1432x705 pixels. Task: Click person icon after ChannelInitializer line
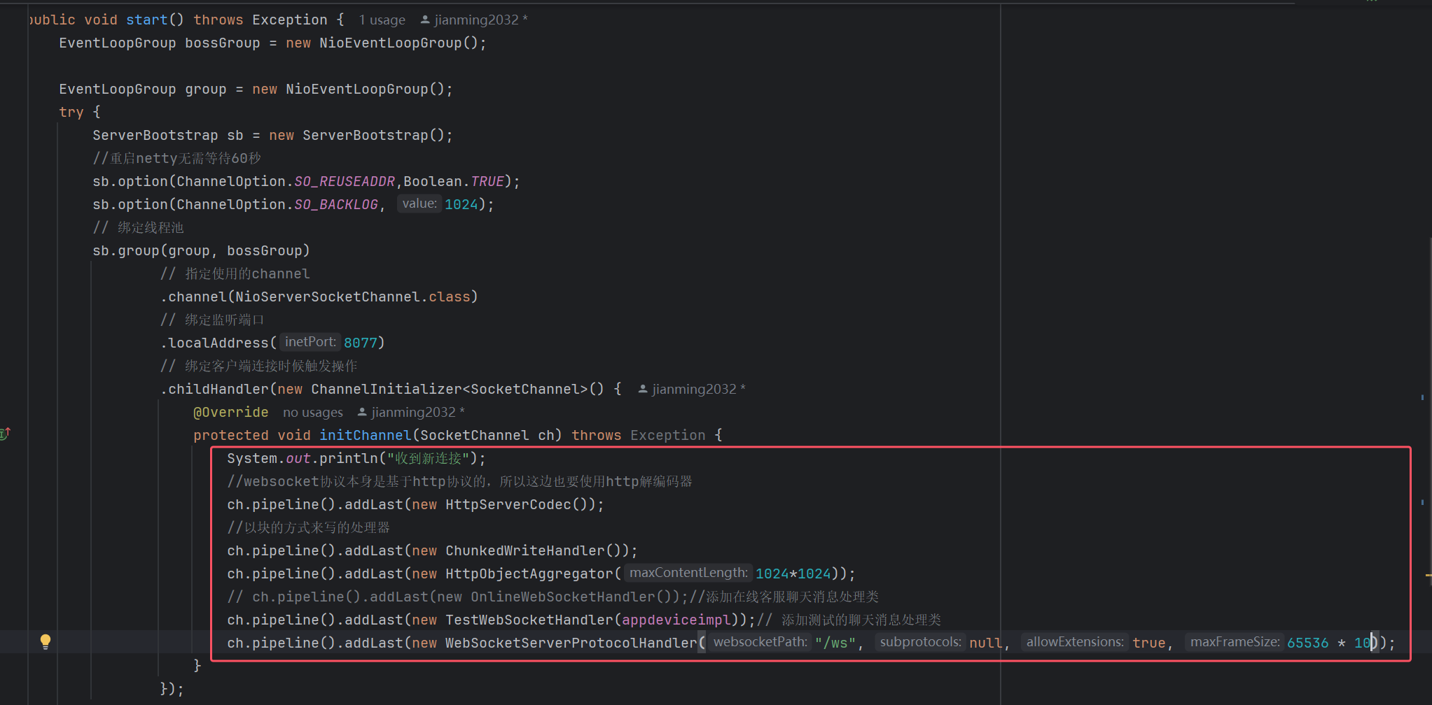[x=642, y=390]
